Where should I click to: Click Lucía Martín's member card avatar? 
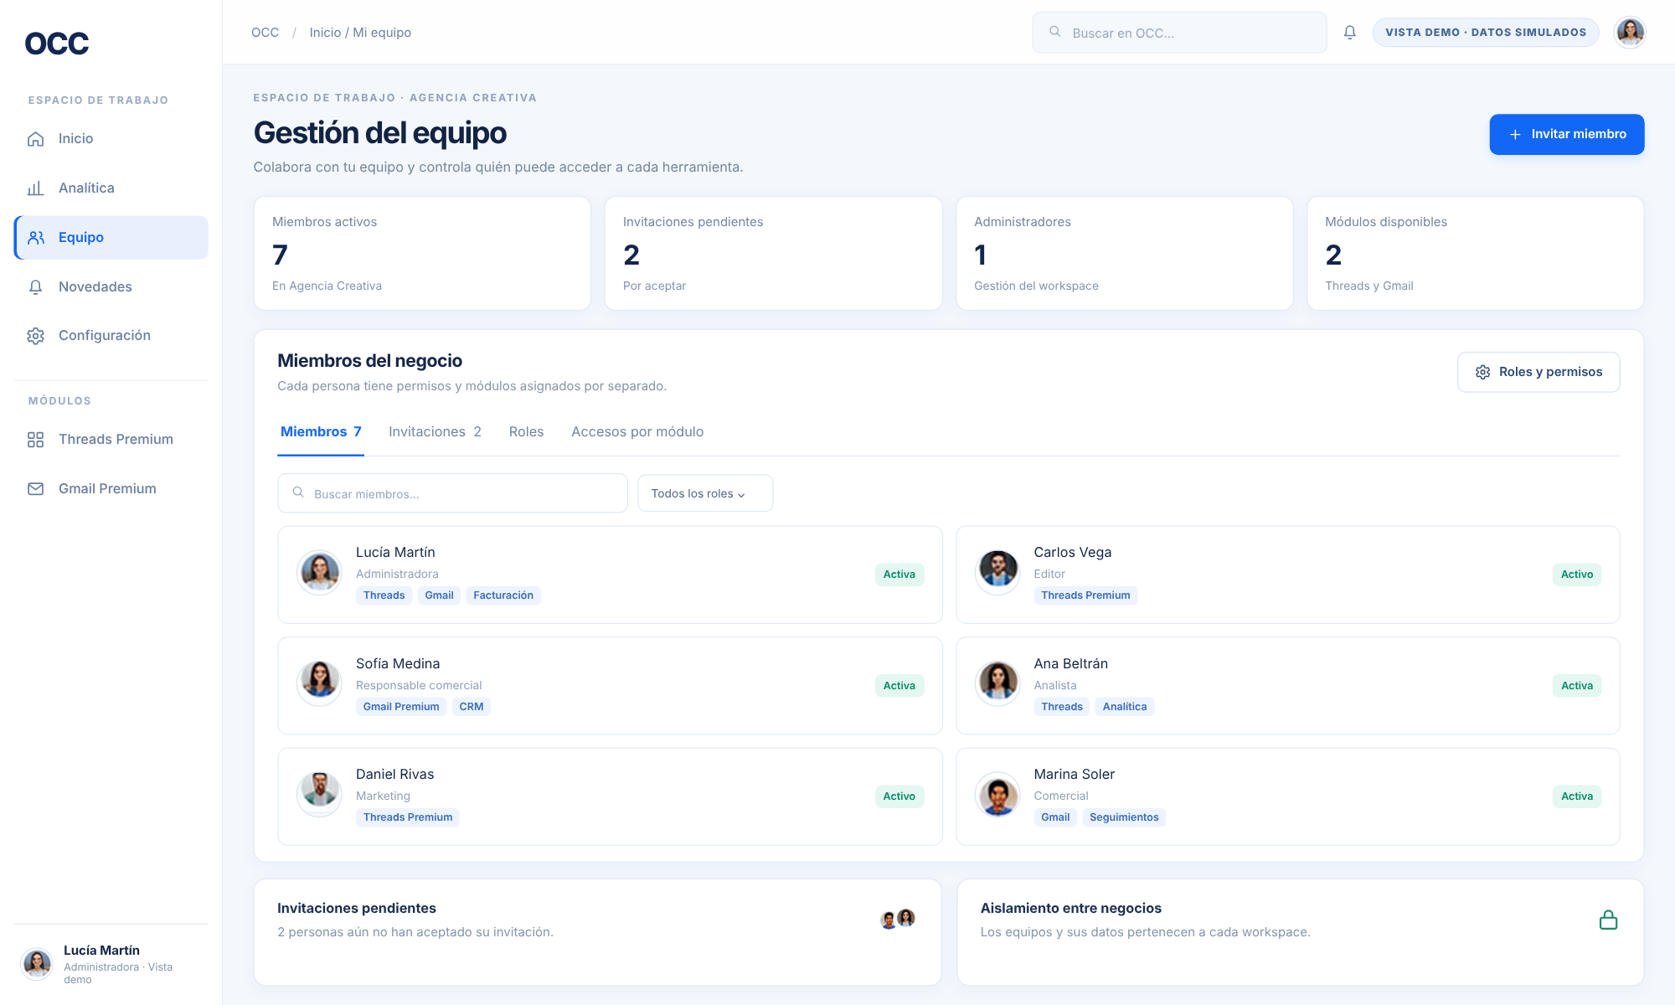320,573
